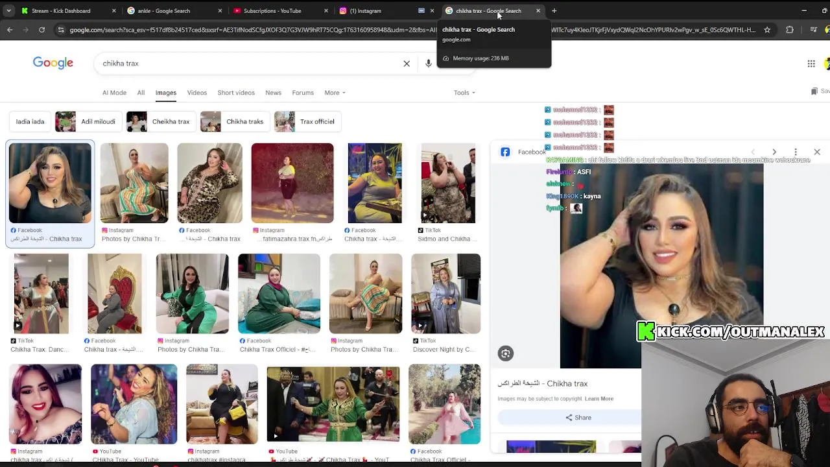The image size is (830, 467).
Task: Open the TikTok 'Sidmo and Chikha' result thumbnail
Action: point(448,183)
